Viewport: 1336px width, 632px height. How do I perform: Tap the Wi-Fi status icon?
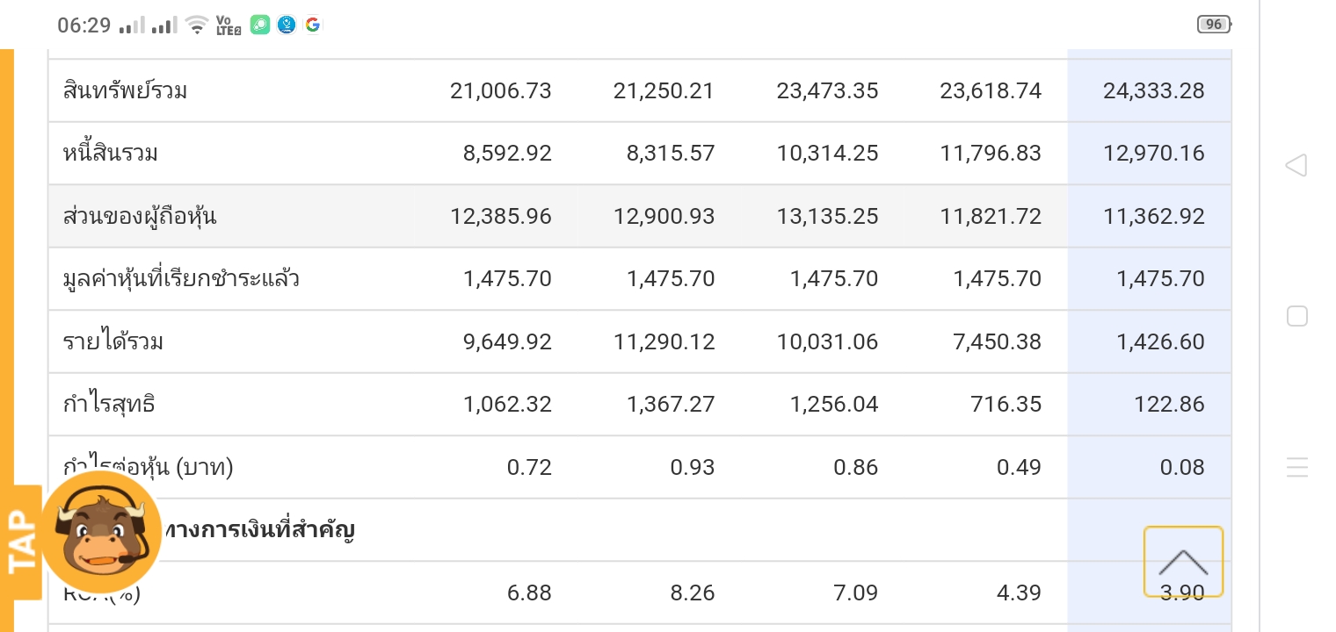click(x=198, y=25)
